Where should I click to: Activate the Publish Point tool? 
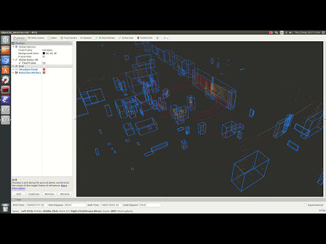pos(145,38)
